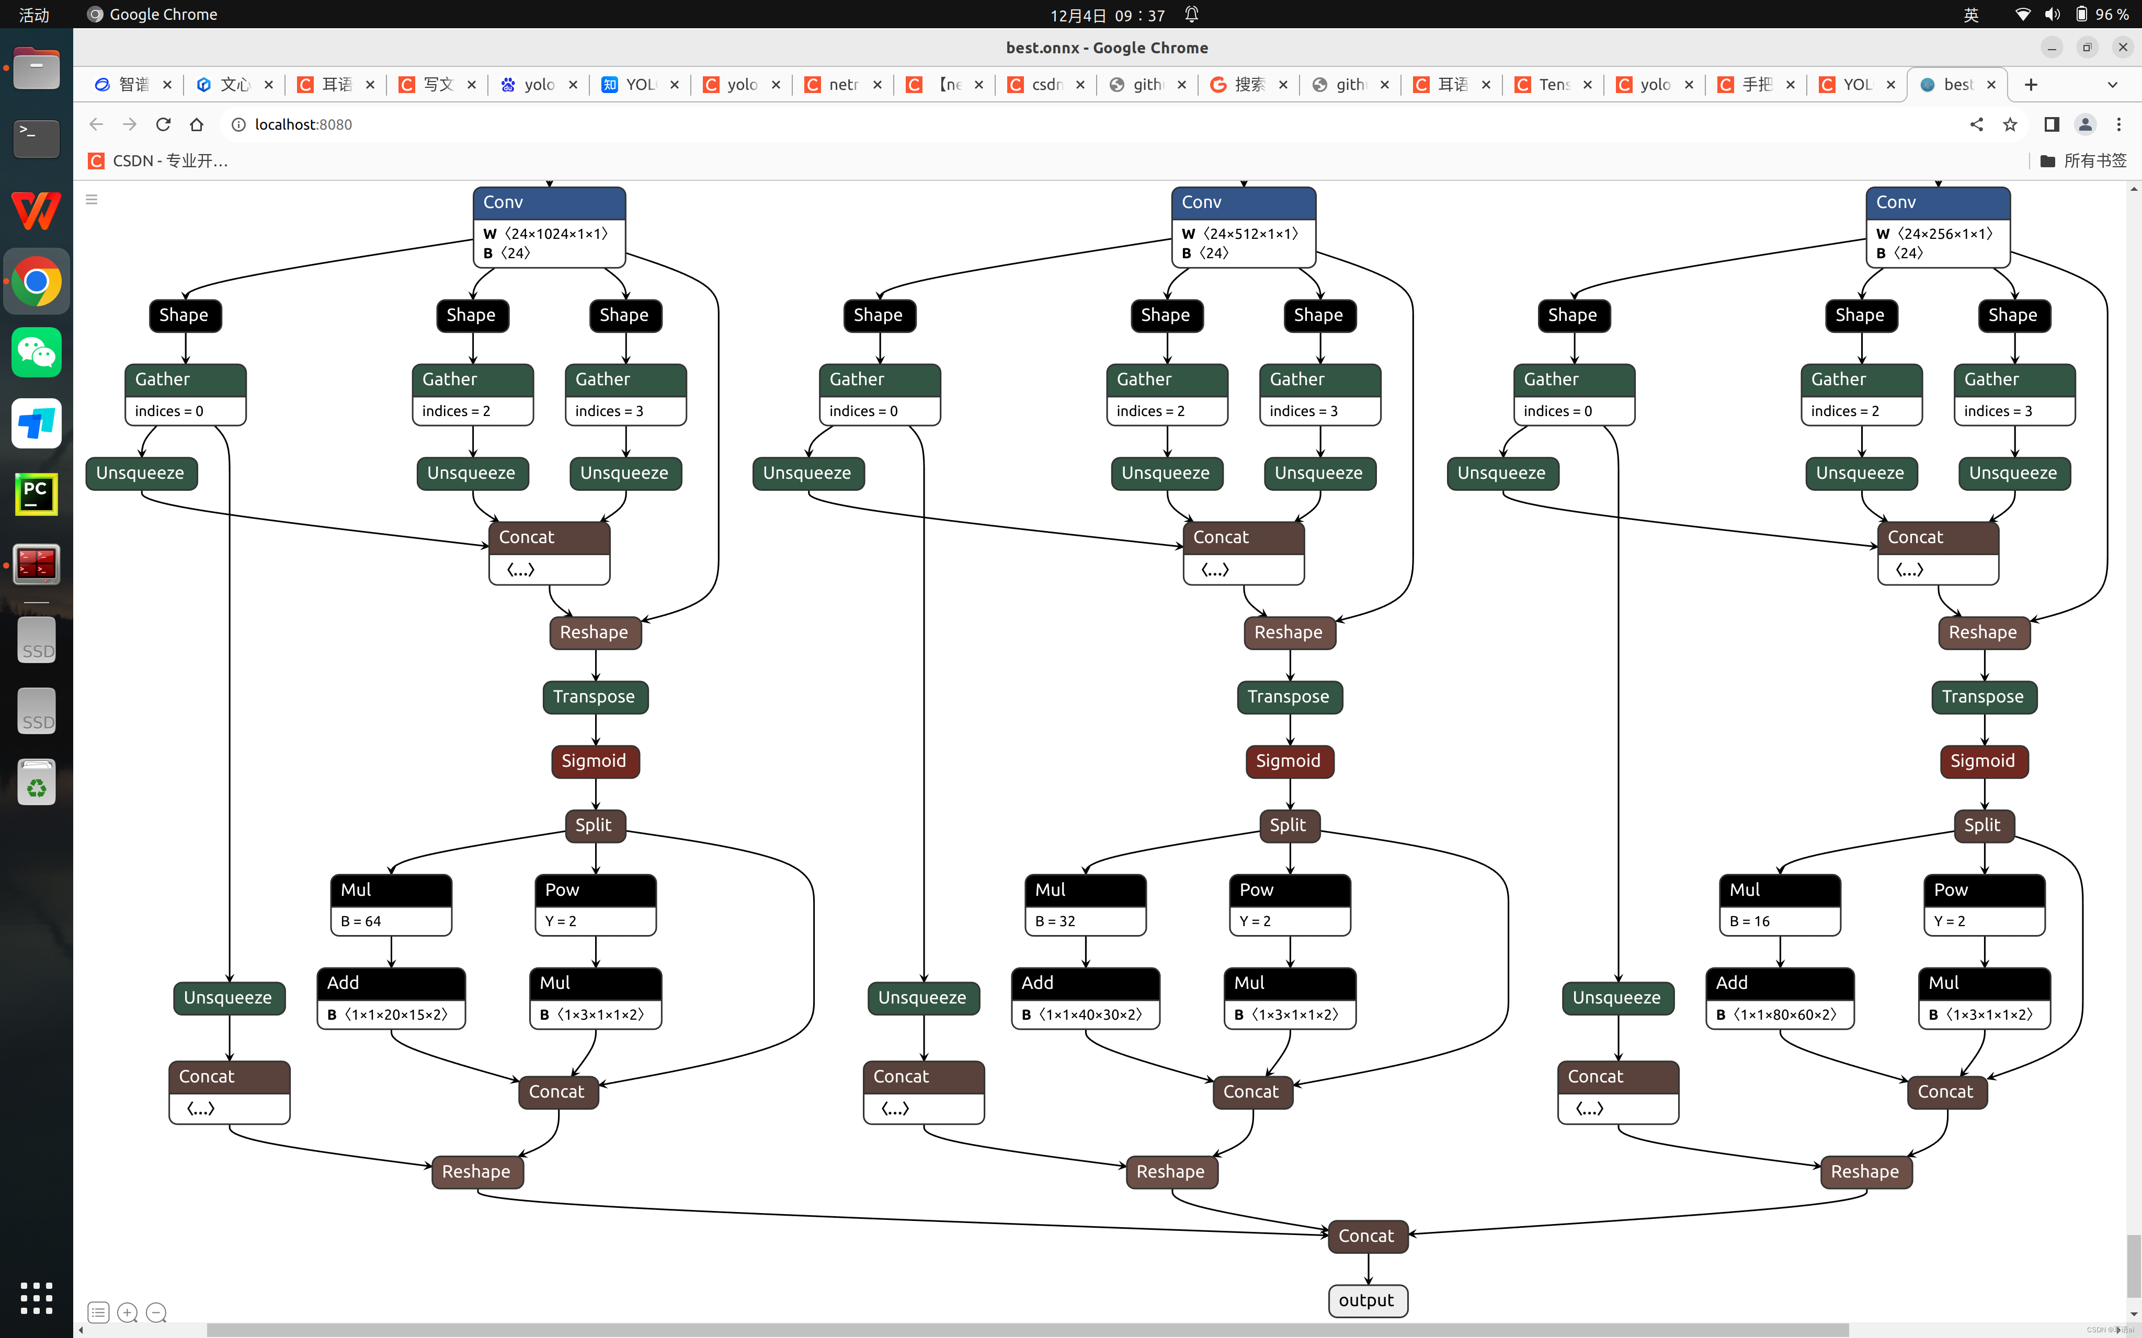Zoom in on the model graph

[127, 1312]
